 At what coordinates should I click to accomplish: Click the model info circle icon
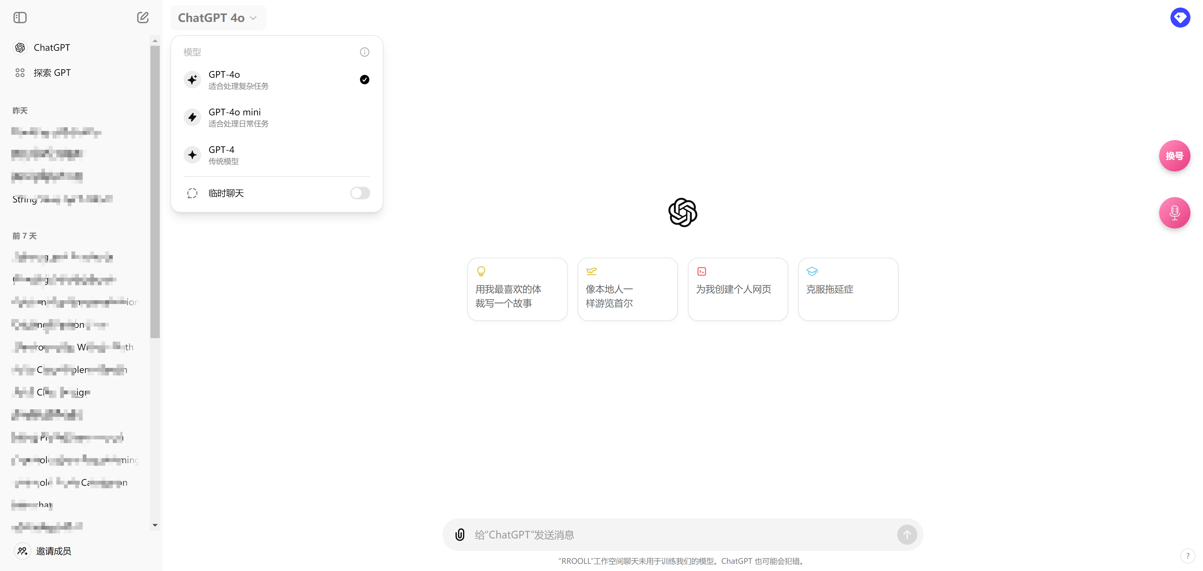[365, 52]
